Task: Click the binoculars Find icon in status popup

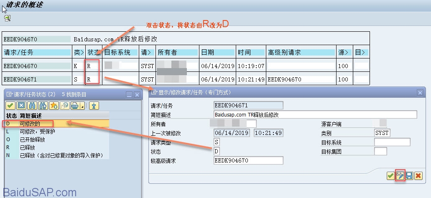Action: (32, 106)
